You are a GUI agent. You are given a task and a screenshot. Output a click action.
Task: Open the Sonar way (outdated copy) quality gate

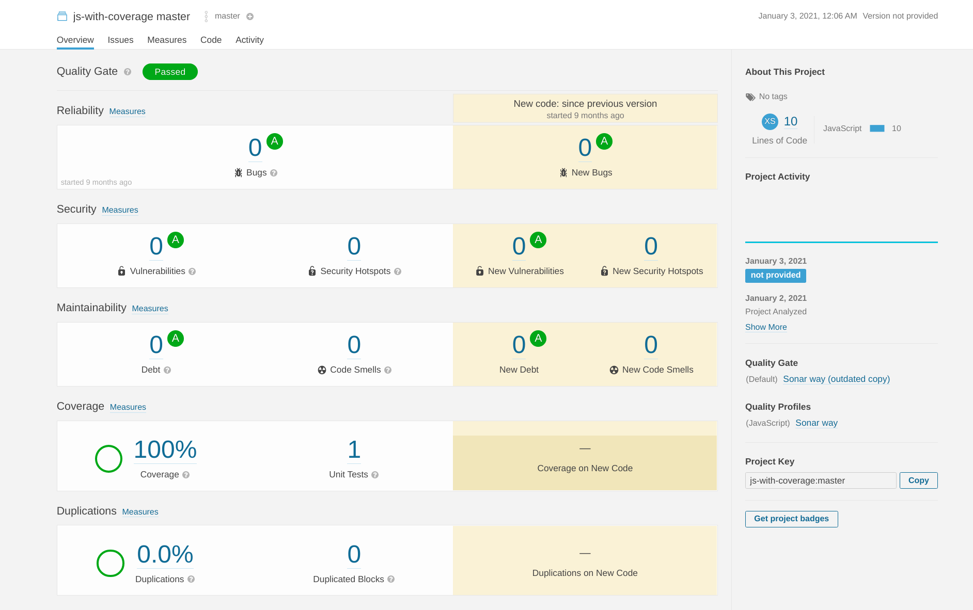coord(836,379)
